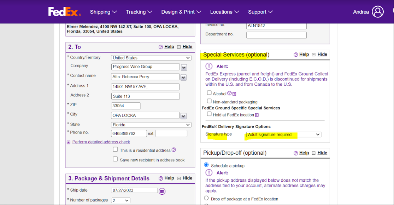394x205 pixels.
Task: Open the Shipping menu
Action: [x=103, y=12]
